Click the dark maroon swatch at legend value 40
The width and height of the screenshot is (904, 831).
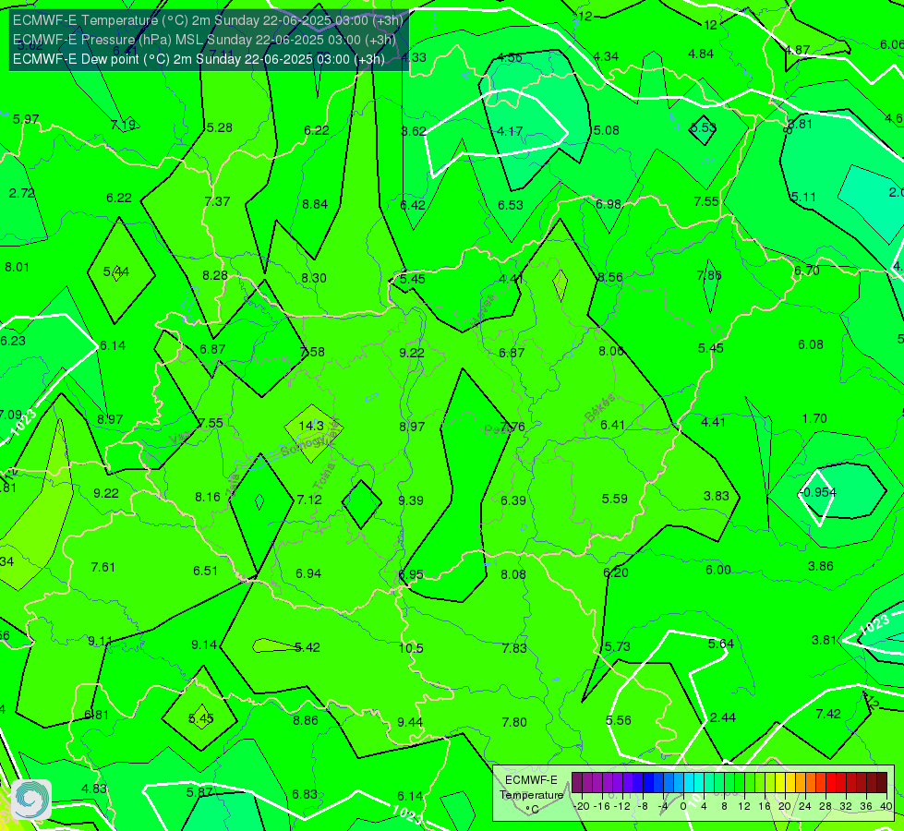tap(882, 783)
